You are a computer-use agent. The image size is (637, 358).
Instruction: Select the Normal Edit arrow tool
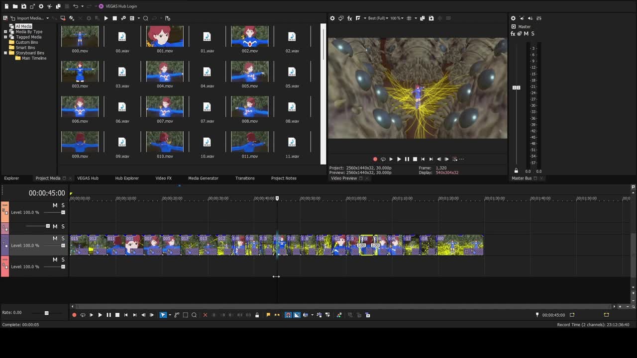pyautogui.click(x=163, y=315)
